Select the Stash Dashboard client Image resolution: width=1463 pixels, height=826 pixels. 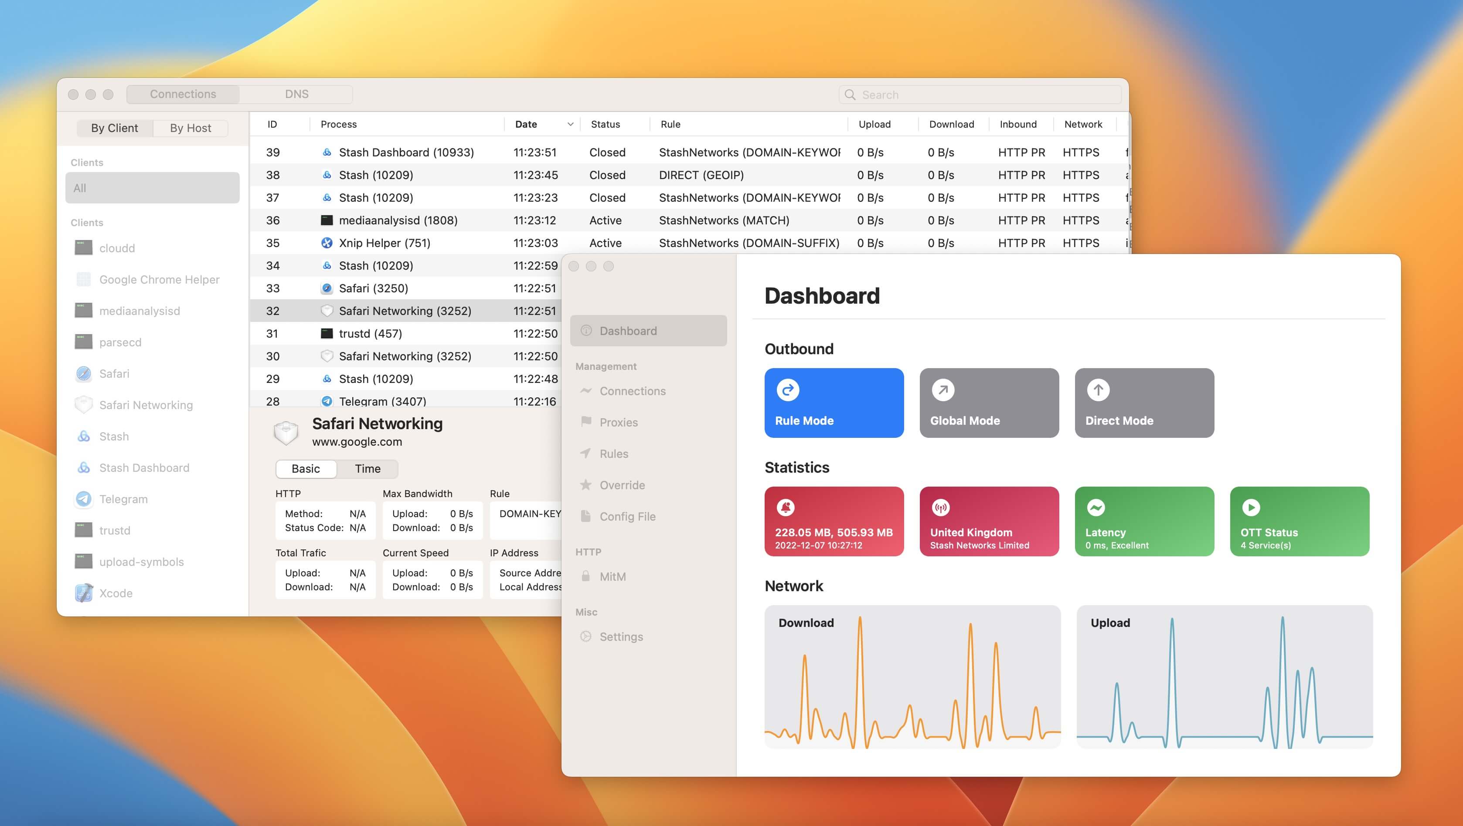144,467
